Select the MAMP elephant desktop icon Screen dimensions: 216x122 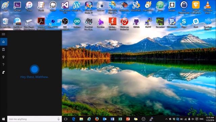point(53,6)
